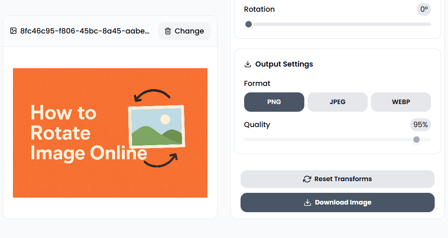
Task: Click the Quality label in Output Settings
Action: pyautogui.click(x=257, y=125)
